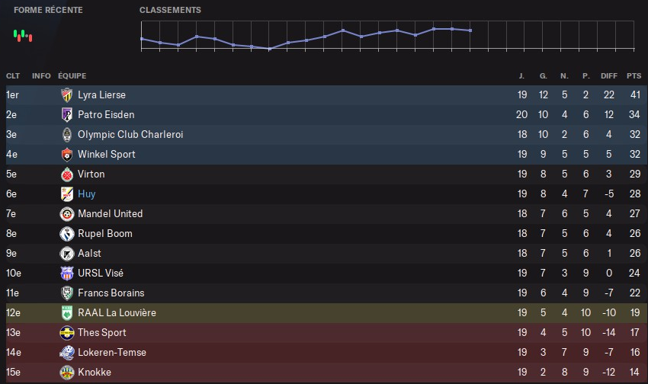Click the Winkel Sport club logo
Image resolution: width=648 pixels, height=384 pixels.
coord(66,155)
